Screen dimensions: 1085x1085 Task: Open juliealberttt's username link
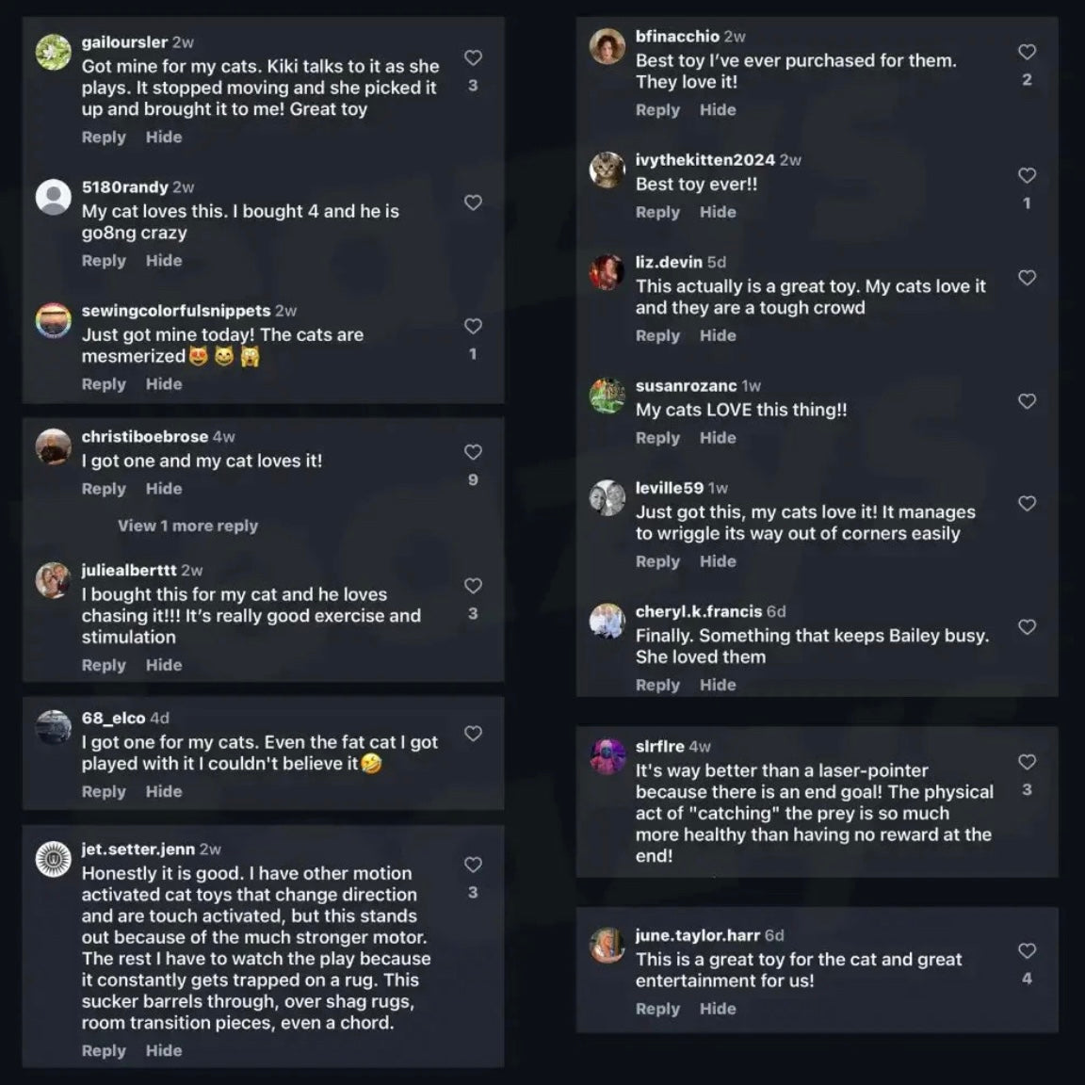pos(129,570)
